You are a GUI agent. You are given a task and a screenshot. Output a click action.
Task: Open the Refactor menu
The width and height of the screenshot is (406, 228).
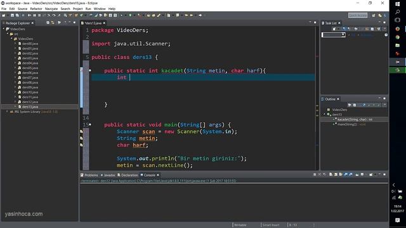36,9
